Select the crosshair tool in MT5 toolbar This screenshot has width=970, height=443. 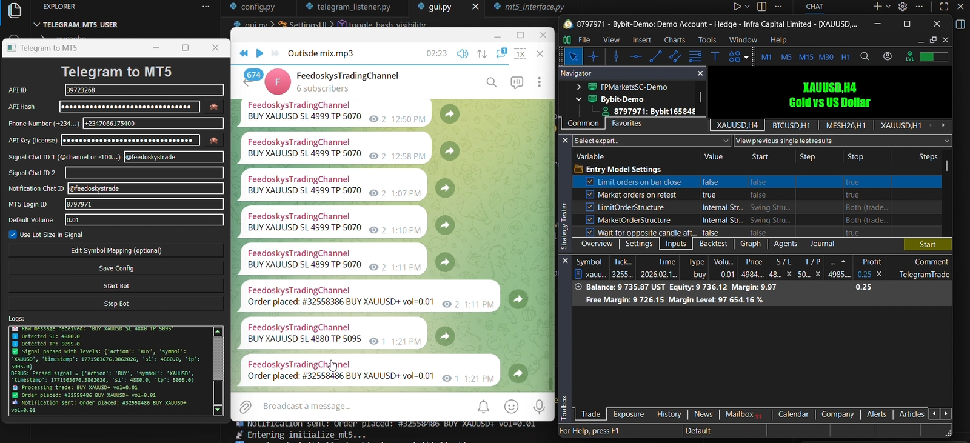click(x=594, y=57)
